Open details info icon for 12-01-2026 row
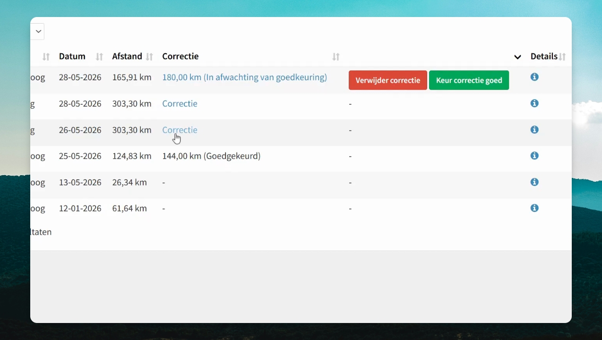The height and width of the screenshot is (340, 602). pyautogui.click(x=534, y=208)
